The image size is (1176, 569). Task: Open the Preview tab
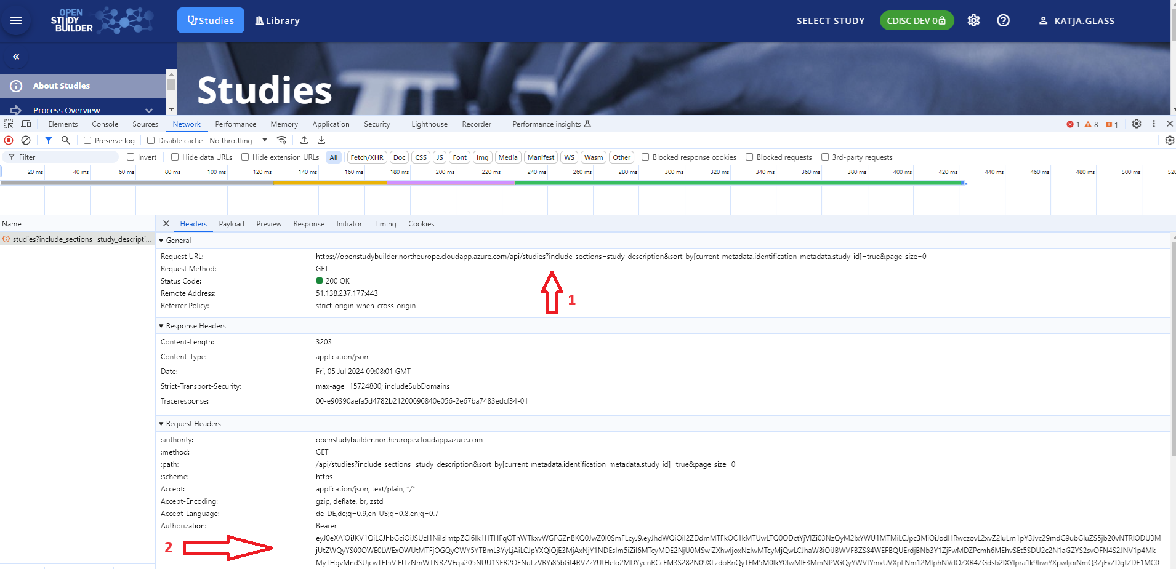click(x=269, y=224)
